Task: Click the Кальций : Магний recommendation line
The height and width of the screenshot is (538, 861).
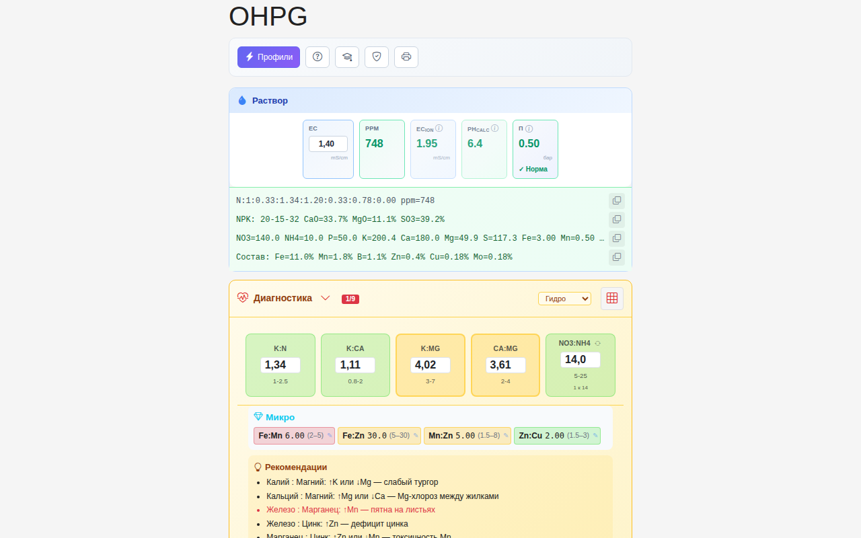Action: [x=382, y=496]
